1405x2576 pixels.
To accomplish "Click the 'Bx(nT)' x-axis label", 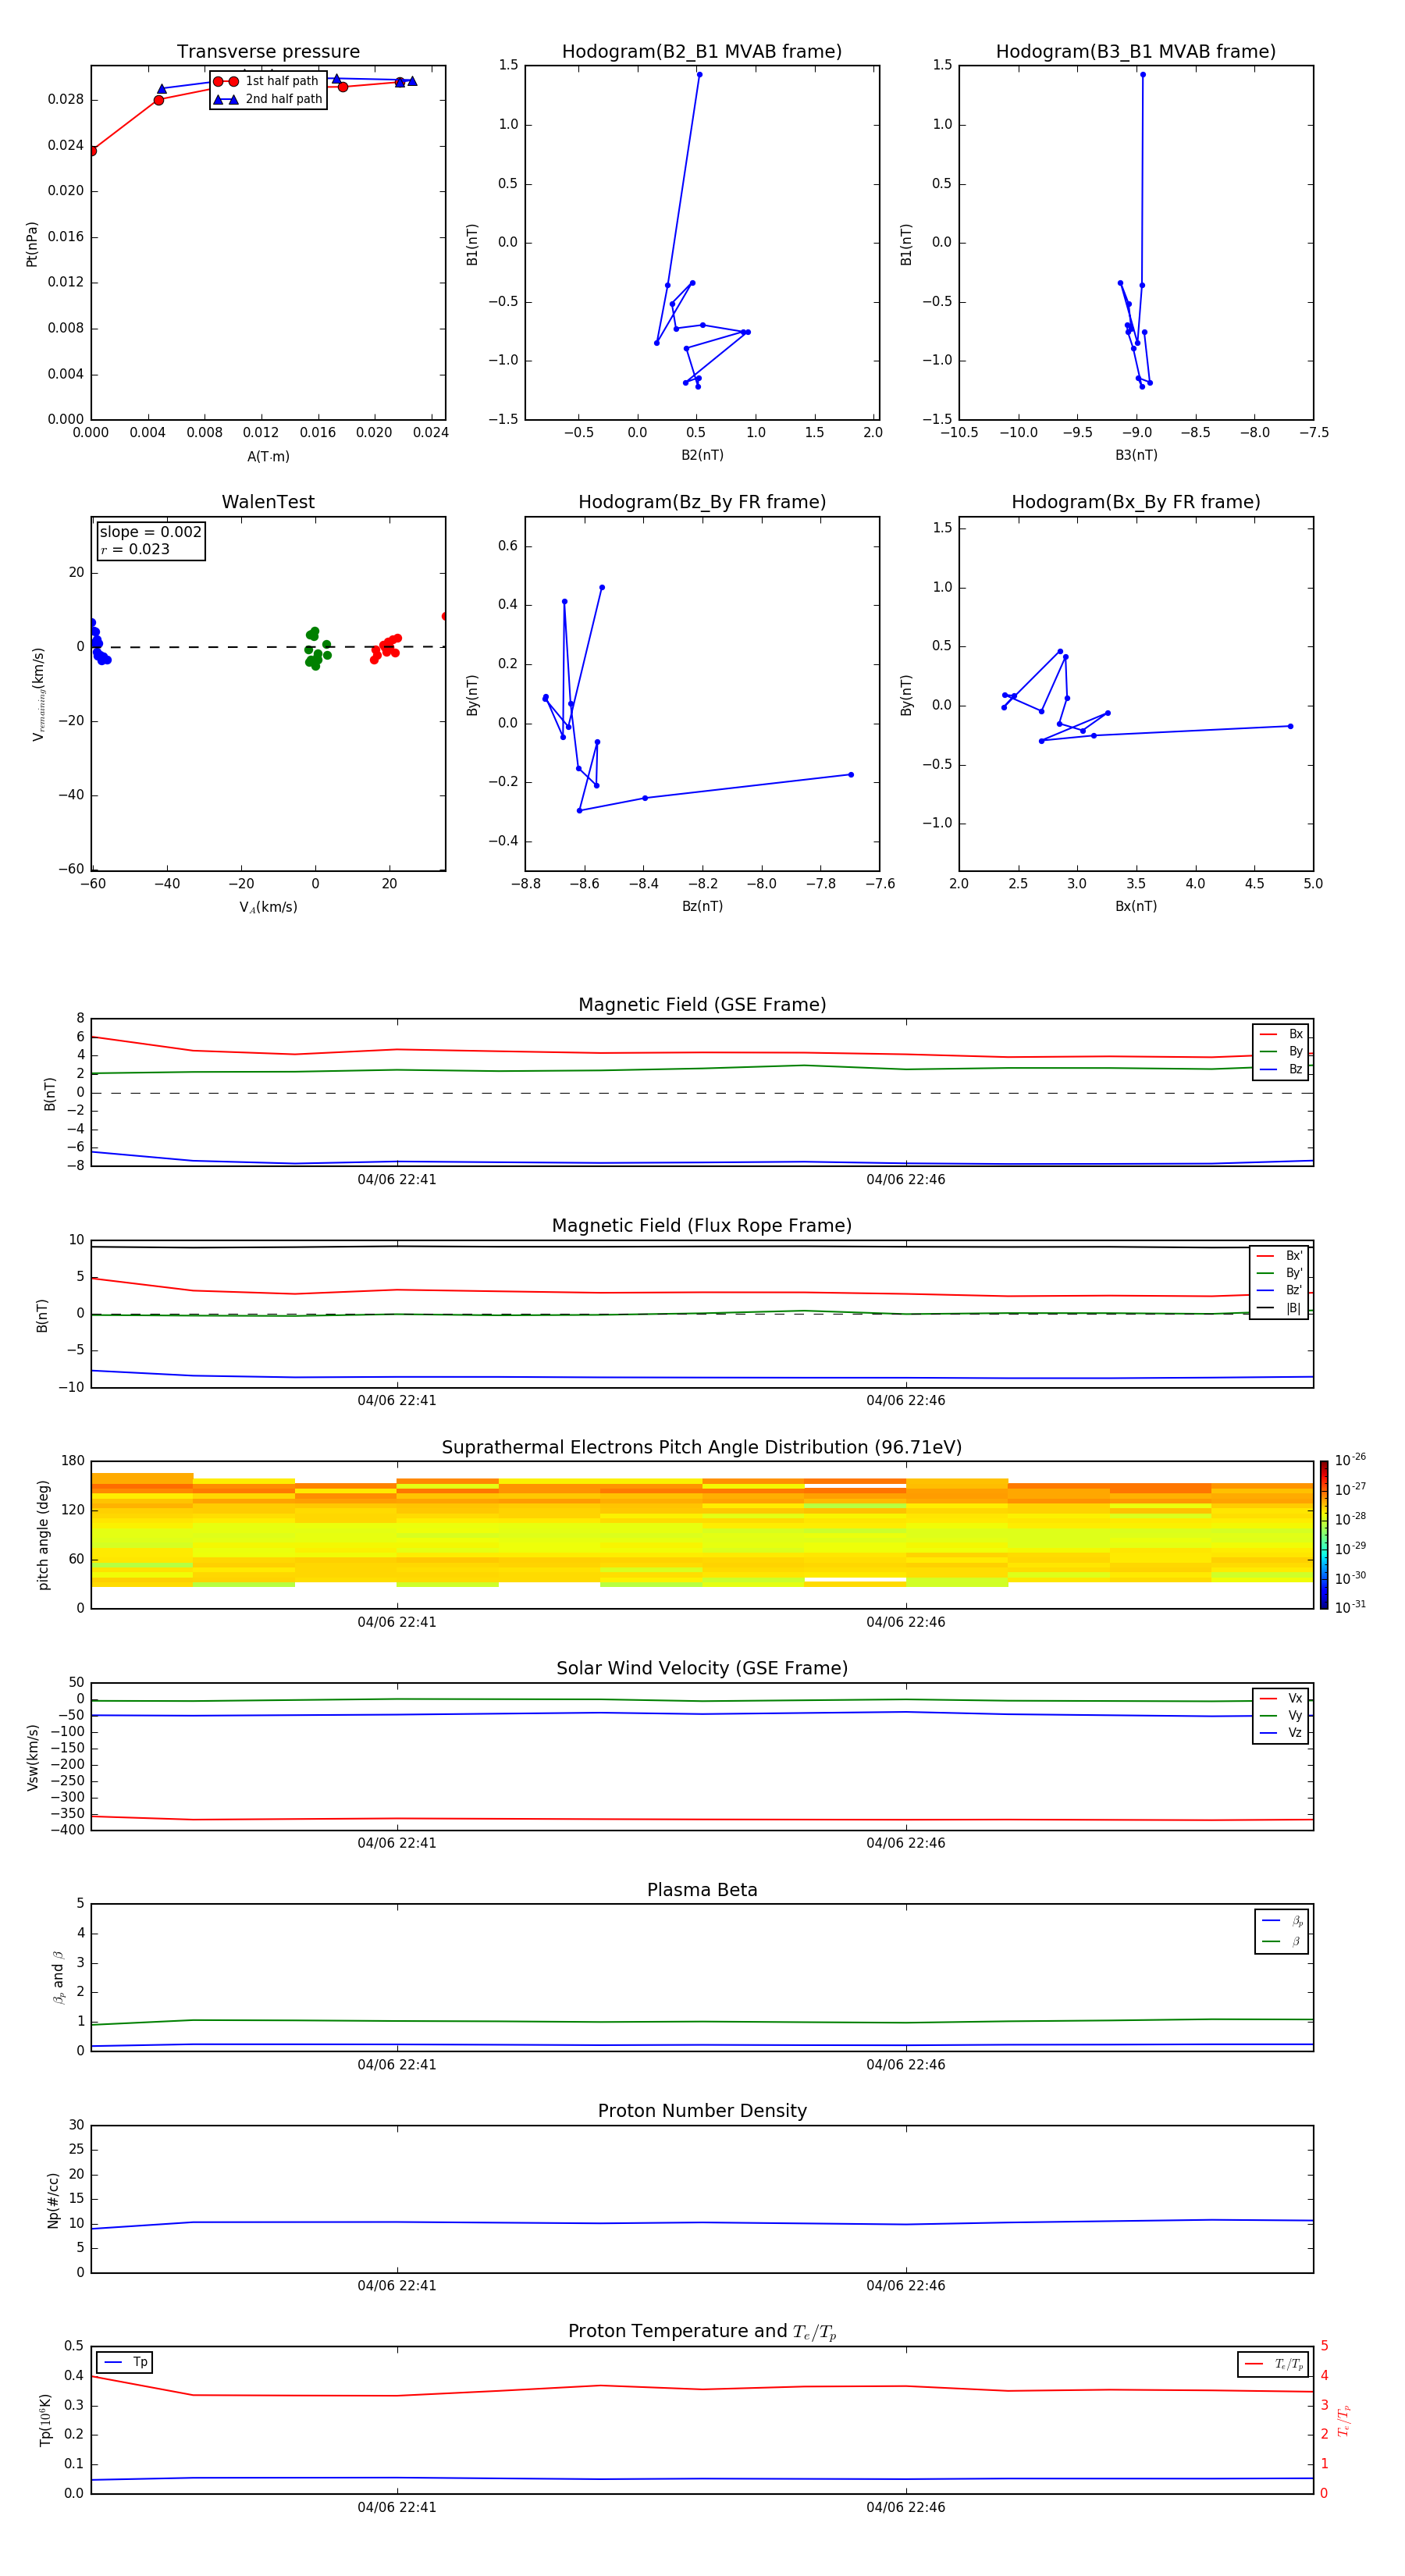I will click(1136, 907).
